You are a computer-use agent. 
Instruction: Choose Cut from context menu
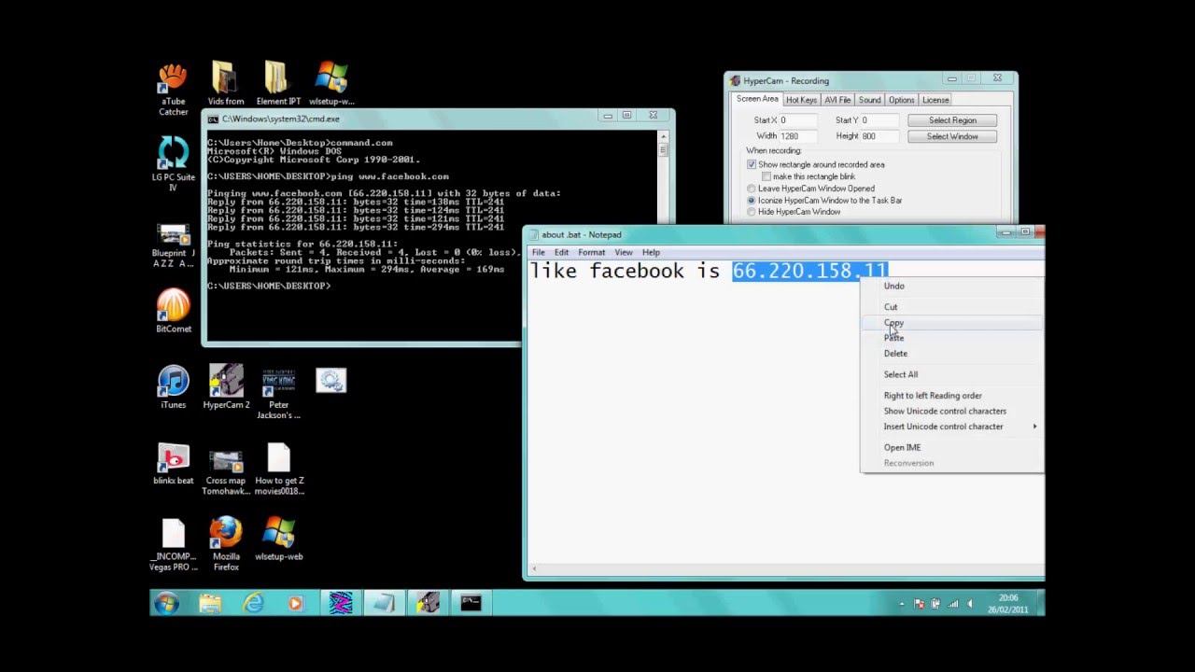pyautogui.click(x=951, y=307)
